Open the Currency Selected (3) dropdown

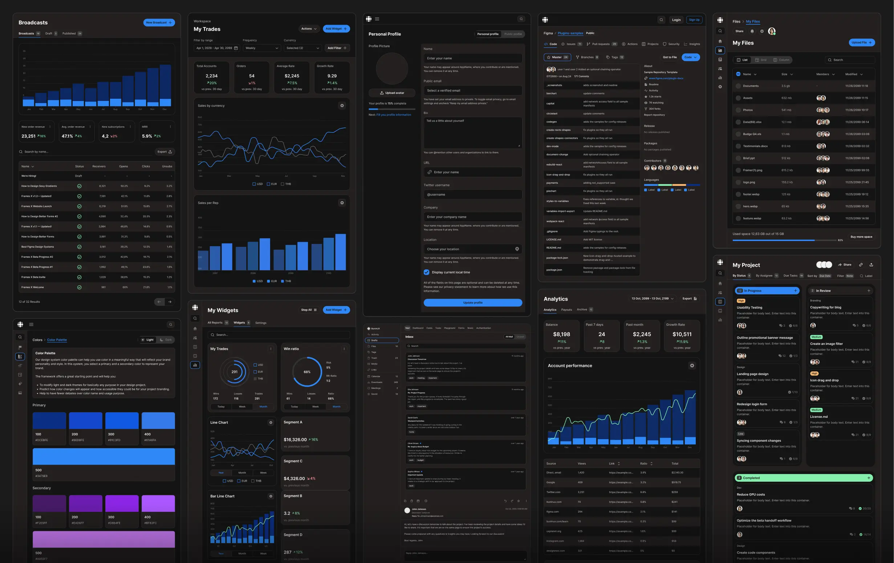tap(302, 48)
